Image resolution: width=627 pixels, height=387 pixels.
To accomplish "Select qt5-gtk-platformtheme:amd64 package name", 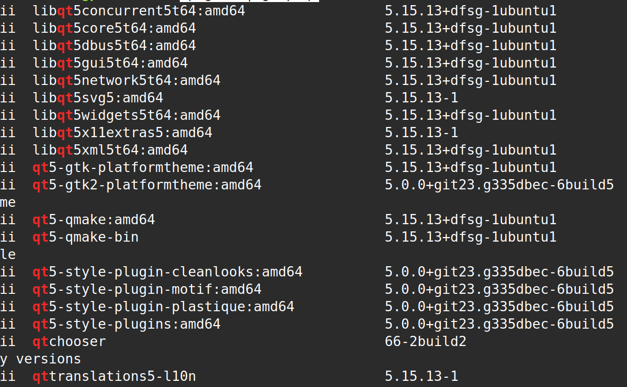I will point(143,167).
